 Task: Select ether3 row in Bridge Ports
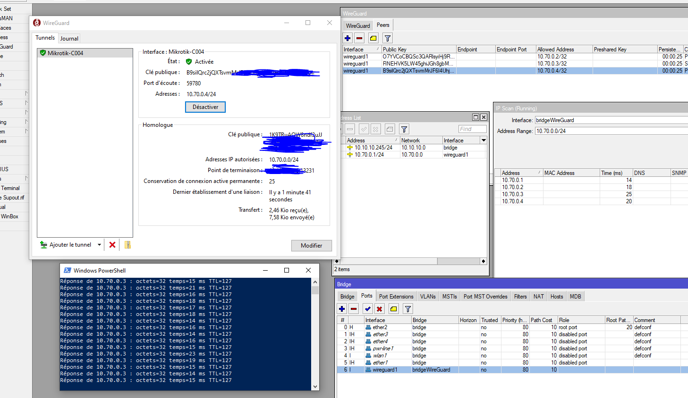512,334
